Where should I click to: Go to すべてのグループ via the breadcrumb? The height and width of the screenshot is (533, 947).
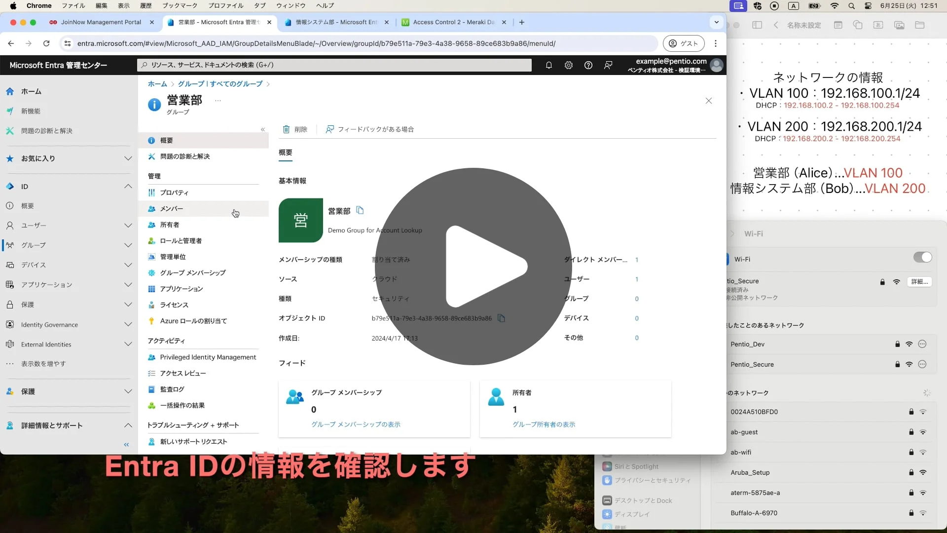pos(220,84)
